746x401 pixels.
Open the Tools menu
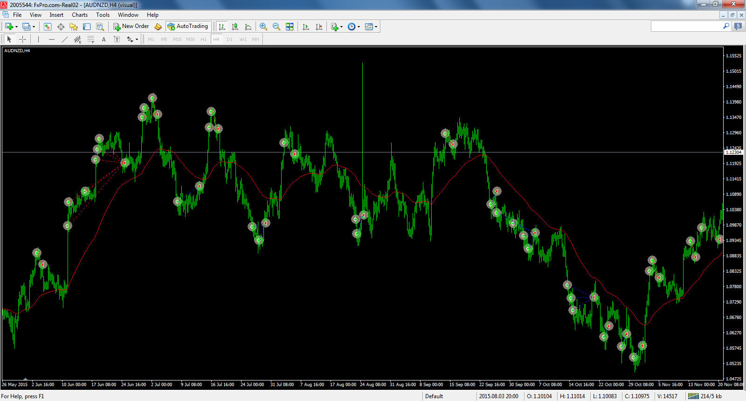pyautogui.click(x=103, y=15)
